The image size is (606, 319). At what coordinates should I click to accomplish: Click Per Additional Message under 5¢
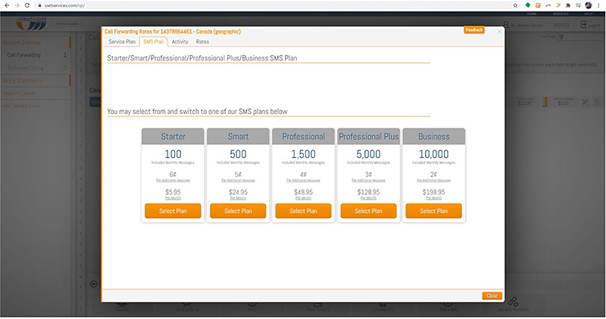point(238,181)
